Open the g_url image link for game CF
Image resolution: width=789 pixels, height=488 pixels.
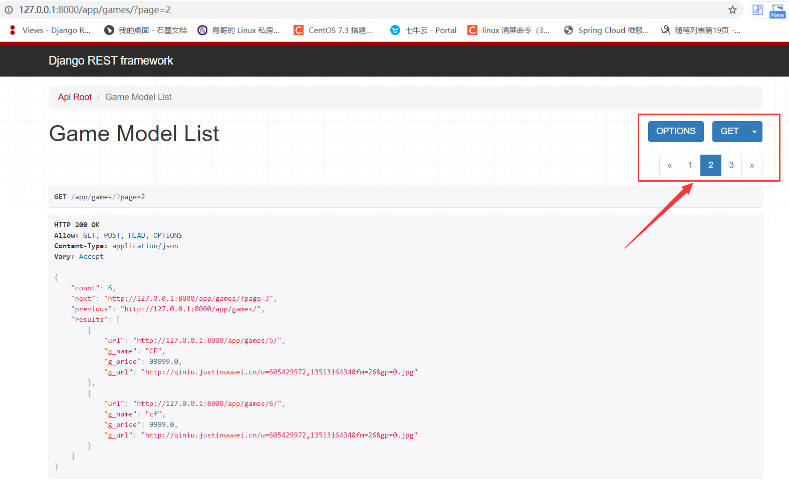pos(280,372)
